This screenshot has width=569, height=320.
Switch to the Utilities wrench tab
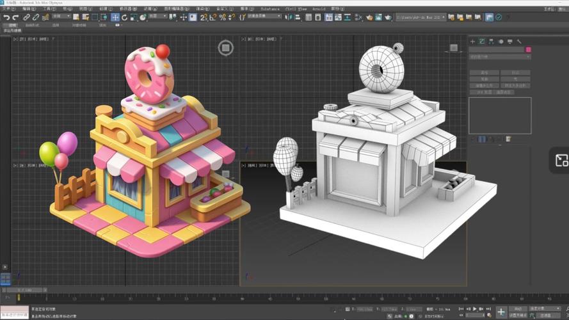pyautogui.click(x=519, y=42)
